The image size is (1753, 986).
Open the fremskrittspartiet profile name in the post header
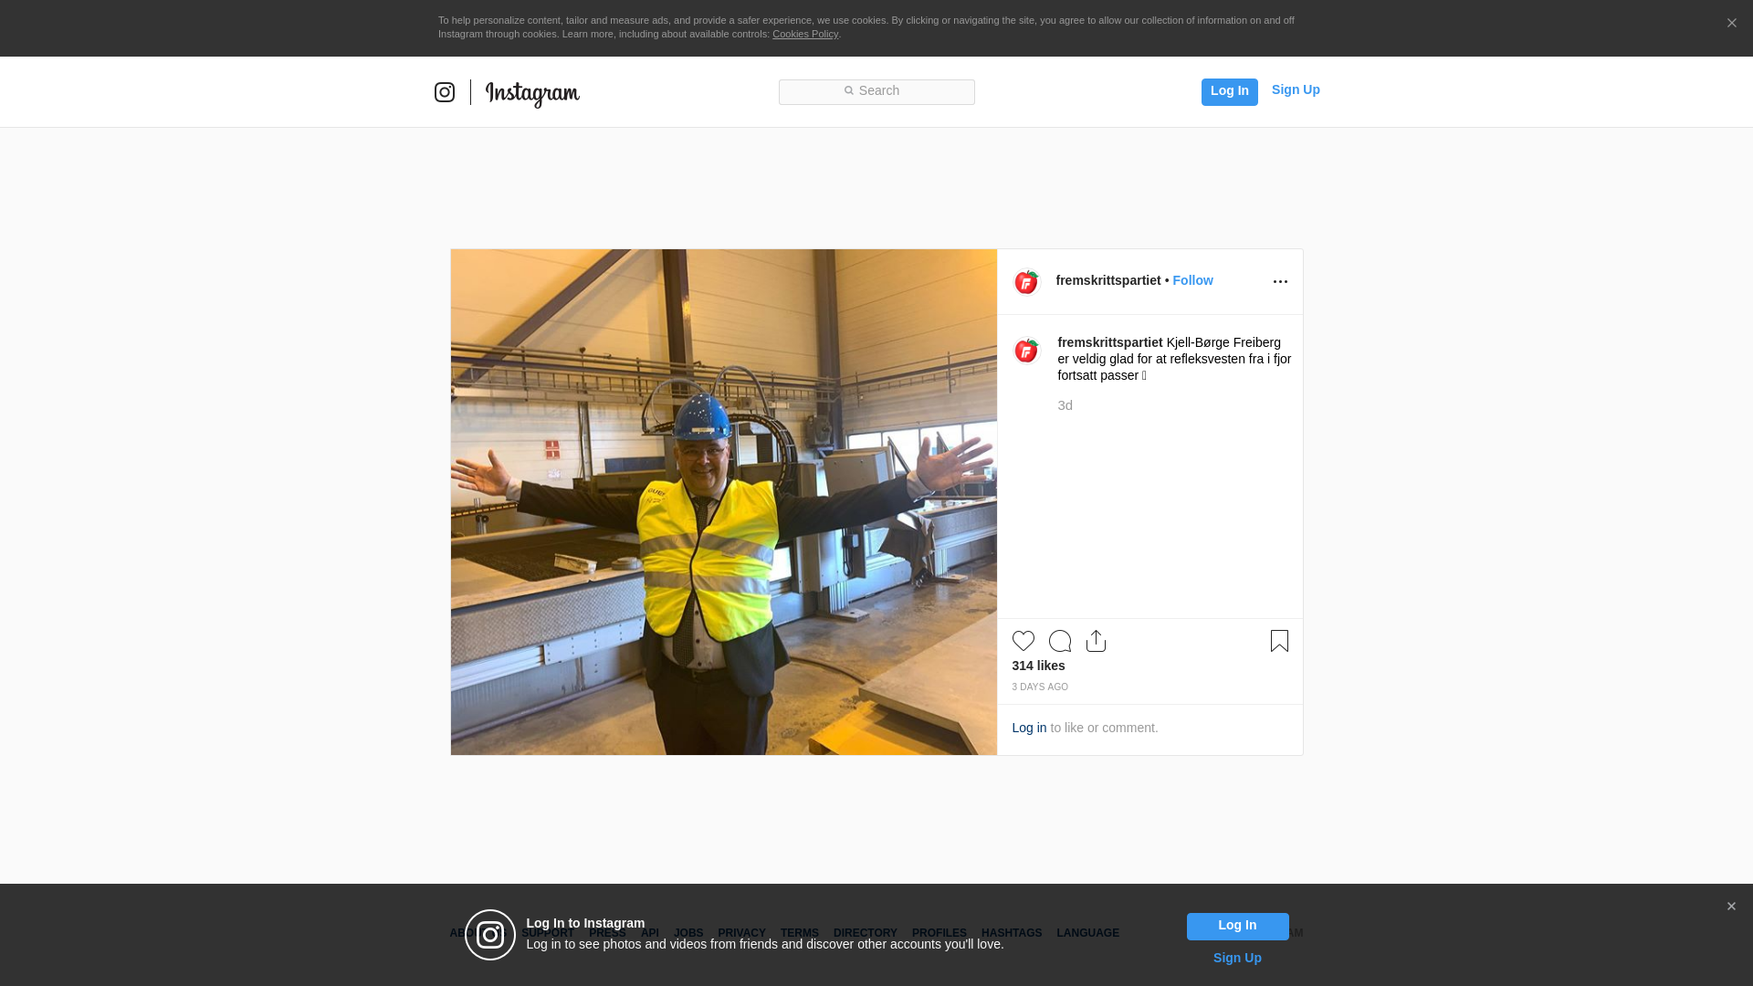1107,280
